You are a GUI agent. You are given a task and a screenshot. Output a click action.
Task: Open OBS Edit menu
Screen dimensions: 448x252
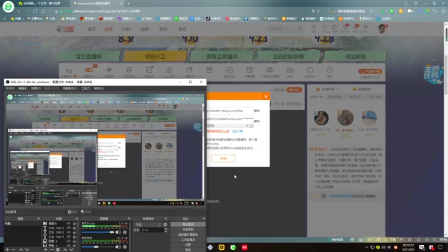pyautogui.click(x=23, y=88)
